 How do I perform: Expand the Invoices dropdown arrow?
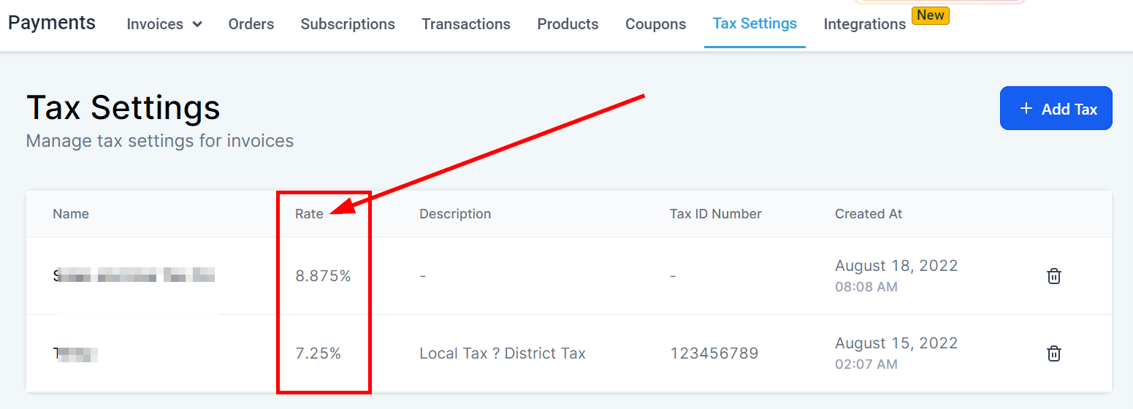point(197,24)
